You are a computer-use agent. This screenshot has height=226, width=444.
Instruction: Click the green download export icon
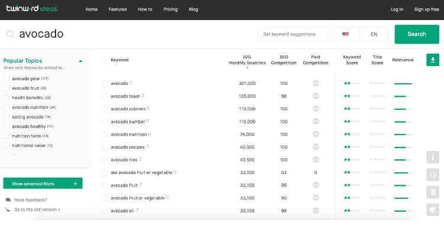(433, 60)
